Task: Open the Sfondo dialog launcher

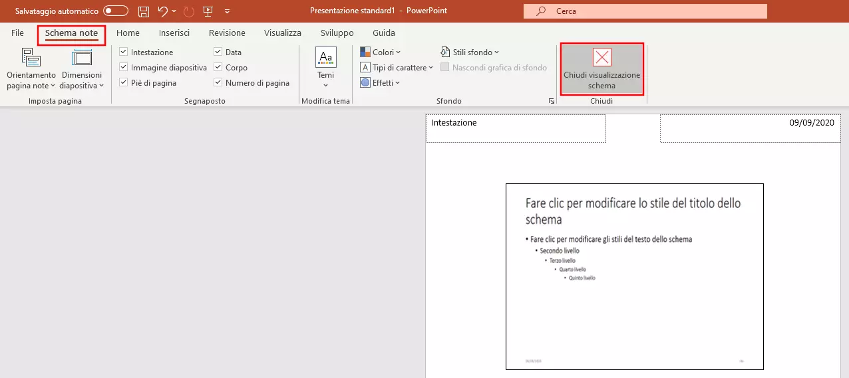Action: pos(551,101)
